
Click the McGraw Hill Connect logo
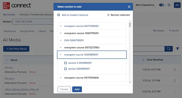click(x=17, y=5)
